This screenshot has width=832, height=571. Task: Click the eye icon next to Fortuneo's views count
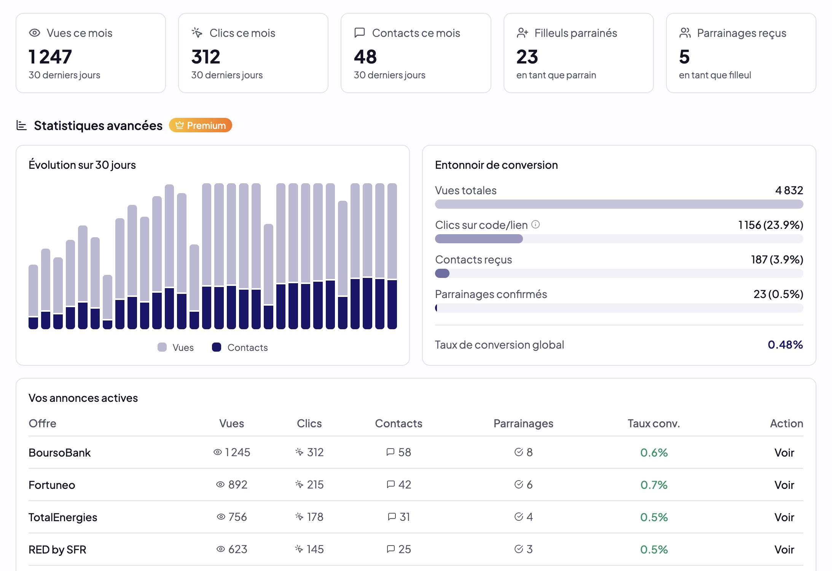[220, 484]
